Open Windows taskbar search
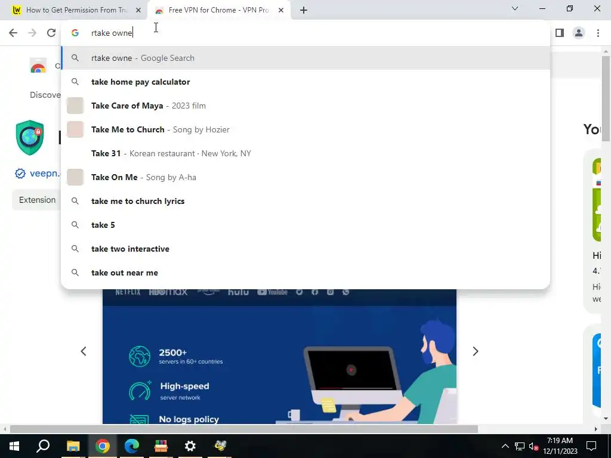Viewport: 611px width, 458px height. (43, 446)
